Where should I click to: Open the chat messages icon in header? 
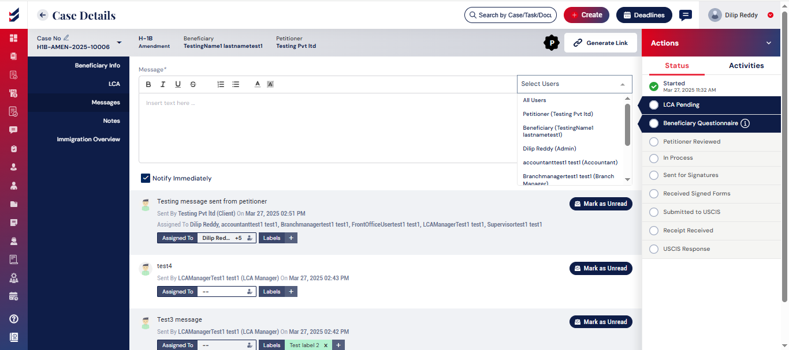(686, 16)
